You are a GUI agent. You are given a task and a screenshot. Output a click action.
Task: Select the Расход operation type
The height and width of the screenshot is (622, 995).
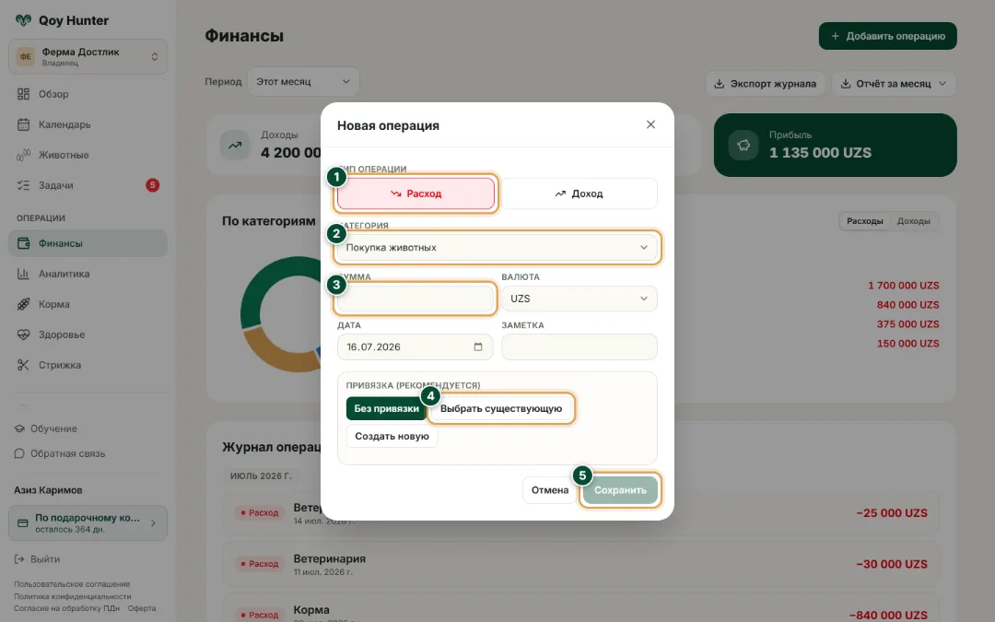tap(416, 194)
